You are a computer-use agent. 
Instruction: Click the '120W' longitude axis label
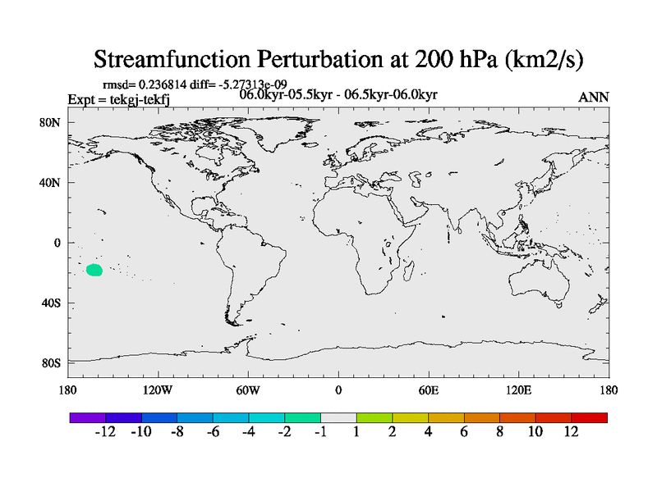(x=158, y=389)
